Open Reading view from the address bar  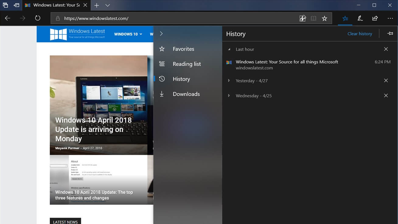(x=313, y=19)
